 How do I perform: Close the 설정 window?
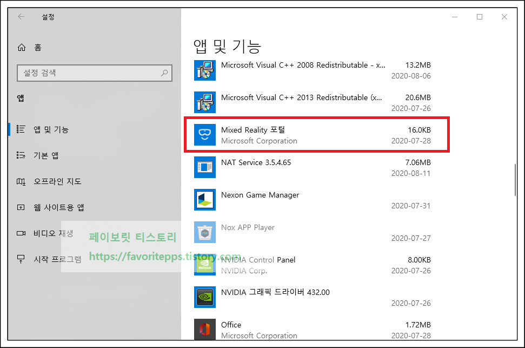point(504,17)
